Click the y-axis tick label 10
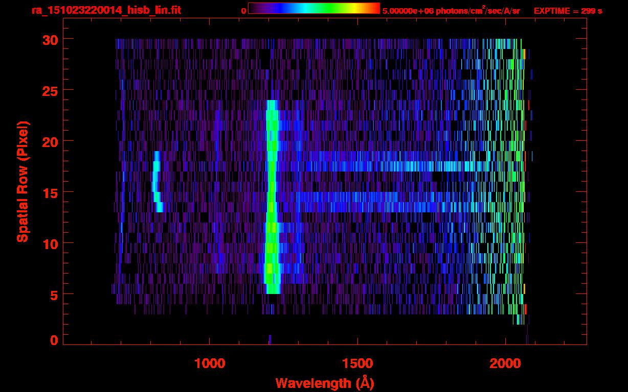Image resolution: width=628 pixels, height=392 pixels. (51, 243)
